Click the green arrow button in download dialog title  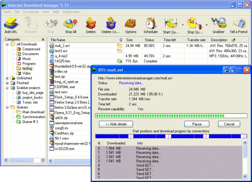tap(226, 70)
